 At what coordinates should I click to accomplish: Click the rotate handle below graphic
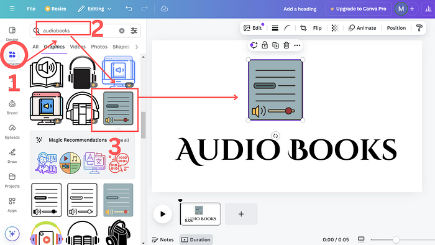(x=275, y=136)
